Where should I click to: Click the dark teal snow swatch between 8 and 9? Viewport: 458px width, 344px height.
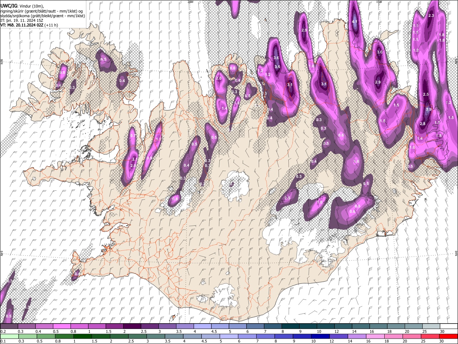(x=290, y=326)
